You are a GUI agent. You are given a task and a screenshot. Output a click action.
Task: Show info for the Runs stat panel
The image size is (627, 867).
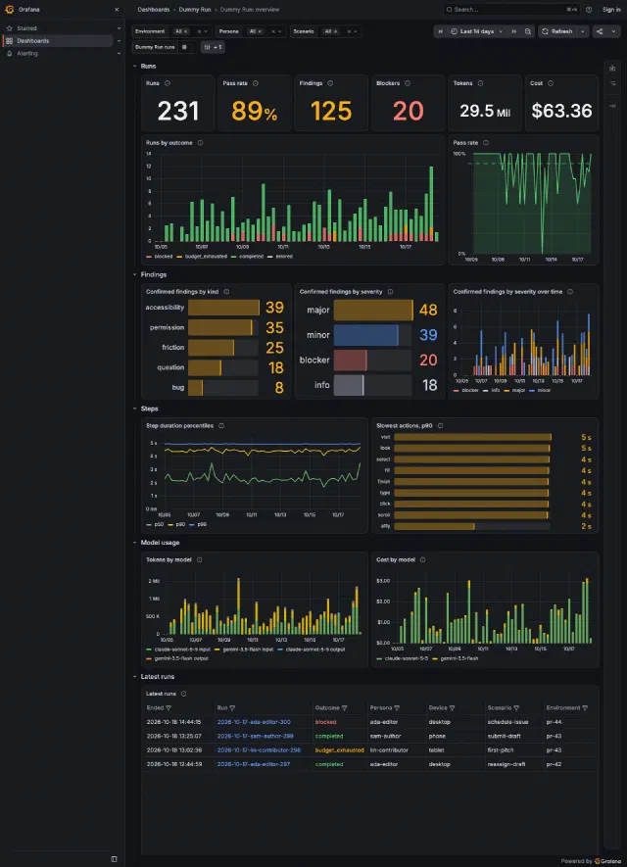pyautogui.click(x=167, y=83)
